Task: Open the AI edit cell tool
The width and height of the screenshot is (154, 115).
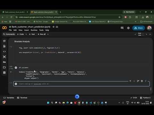Action: 138,81
